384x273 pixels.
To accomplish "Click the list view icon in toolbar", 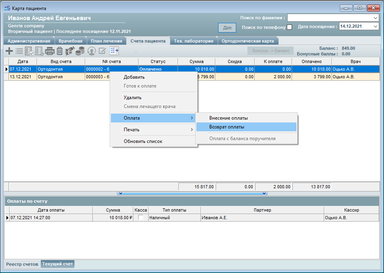I will point(19,51).
